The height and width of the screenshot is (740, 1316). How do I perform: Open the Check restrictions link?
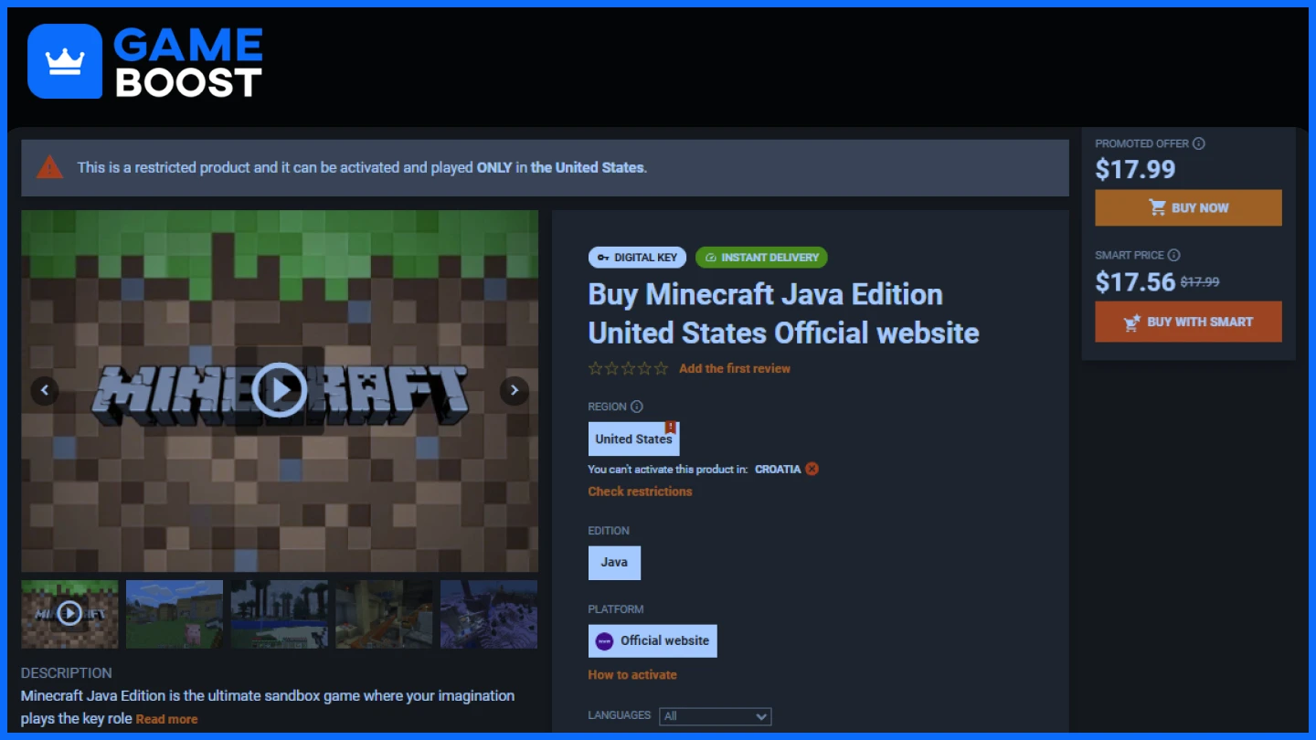click(x=640, y=492)
